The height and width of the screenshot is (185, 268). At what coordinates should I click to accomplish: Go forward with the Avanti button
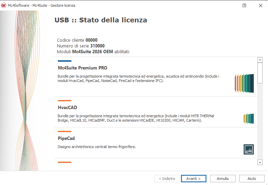point(194,179)
